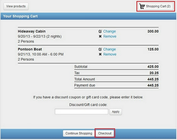
Task: Select Continue Shopping button
Action: (79, 133)
